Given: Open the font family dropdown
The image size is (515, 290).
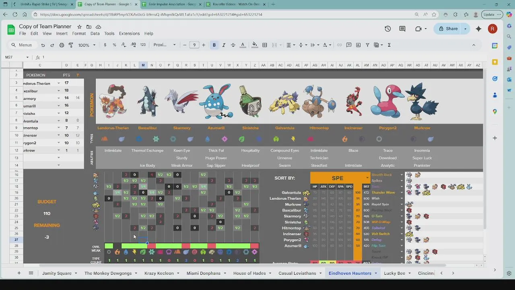Looking at the screenshot, I should pyautogui.click(x=165, y=45).
